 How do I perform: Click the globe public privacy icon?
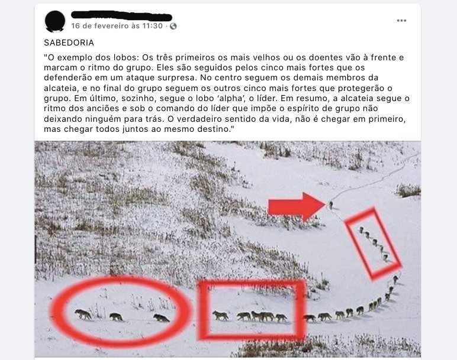[x=173, y=26]
